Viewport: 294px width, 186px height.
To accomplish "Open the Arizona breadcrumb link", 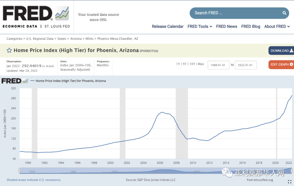I will 76,39.
